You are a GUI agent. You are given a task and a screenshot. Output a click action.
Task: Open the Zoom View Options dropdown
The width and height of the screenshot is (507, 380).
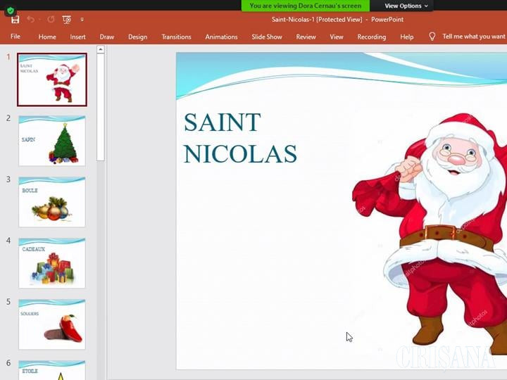coord(406,6)
